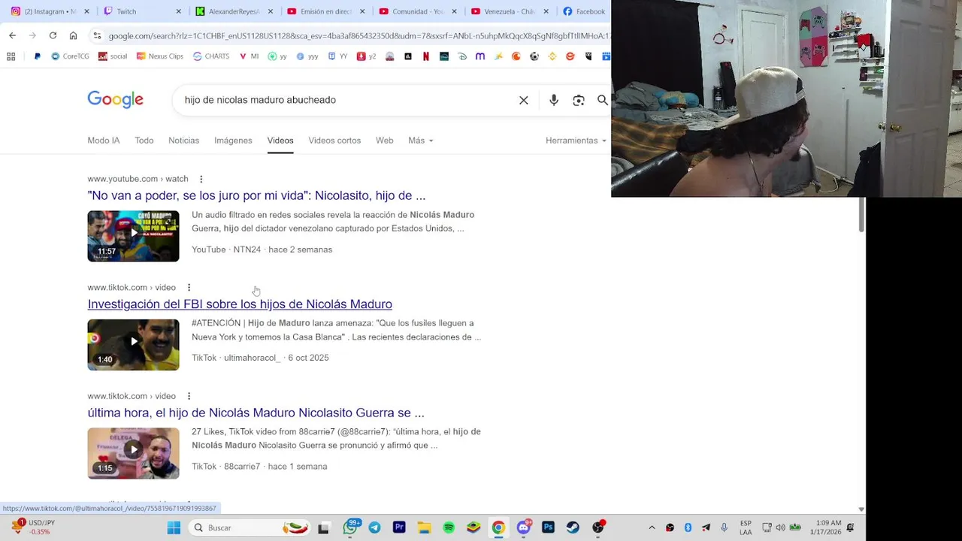This screenshot has height=541, width=962.
Task: Close the Twitch tab
Action: [178, 11]
